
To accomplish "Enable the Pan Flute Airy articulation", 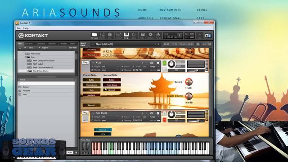I will 103,134.
